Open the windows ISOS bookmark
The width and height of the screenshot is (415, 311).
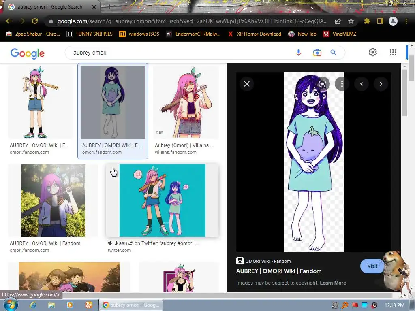point(139,34)
